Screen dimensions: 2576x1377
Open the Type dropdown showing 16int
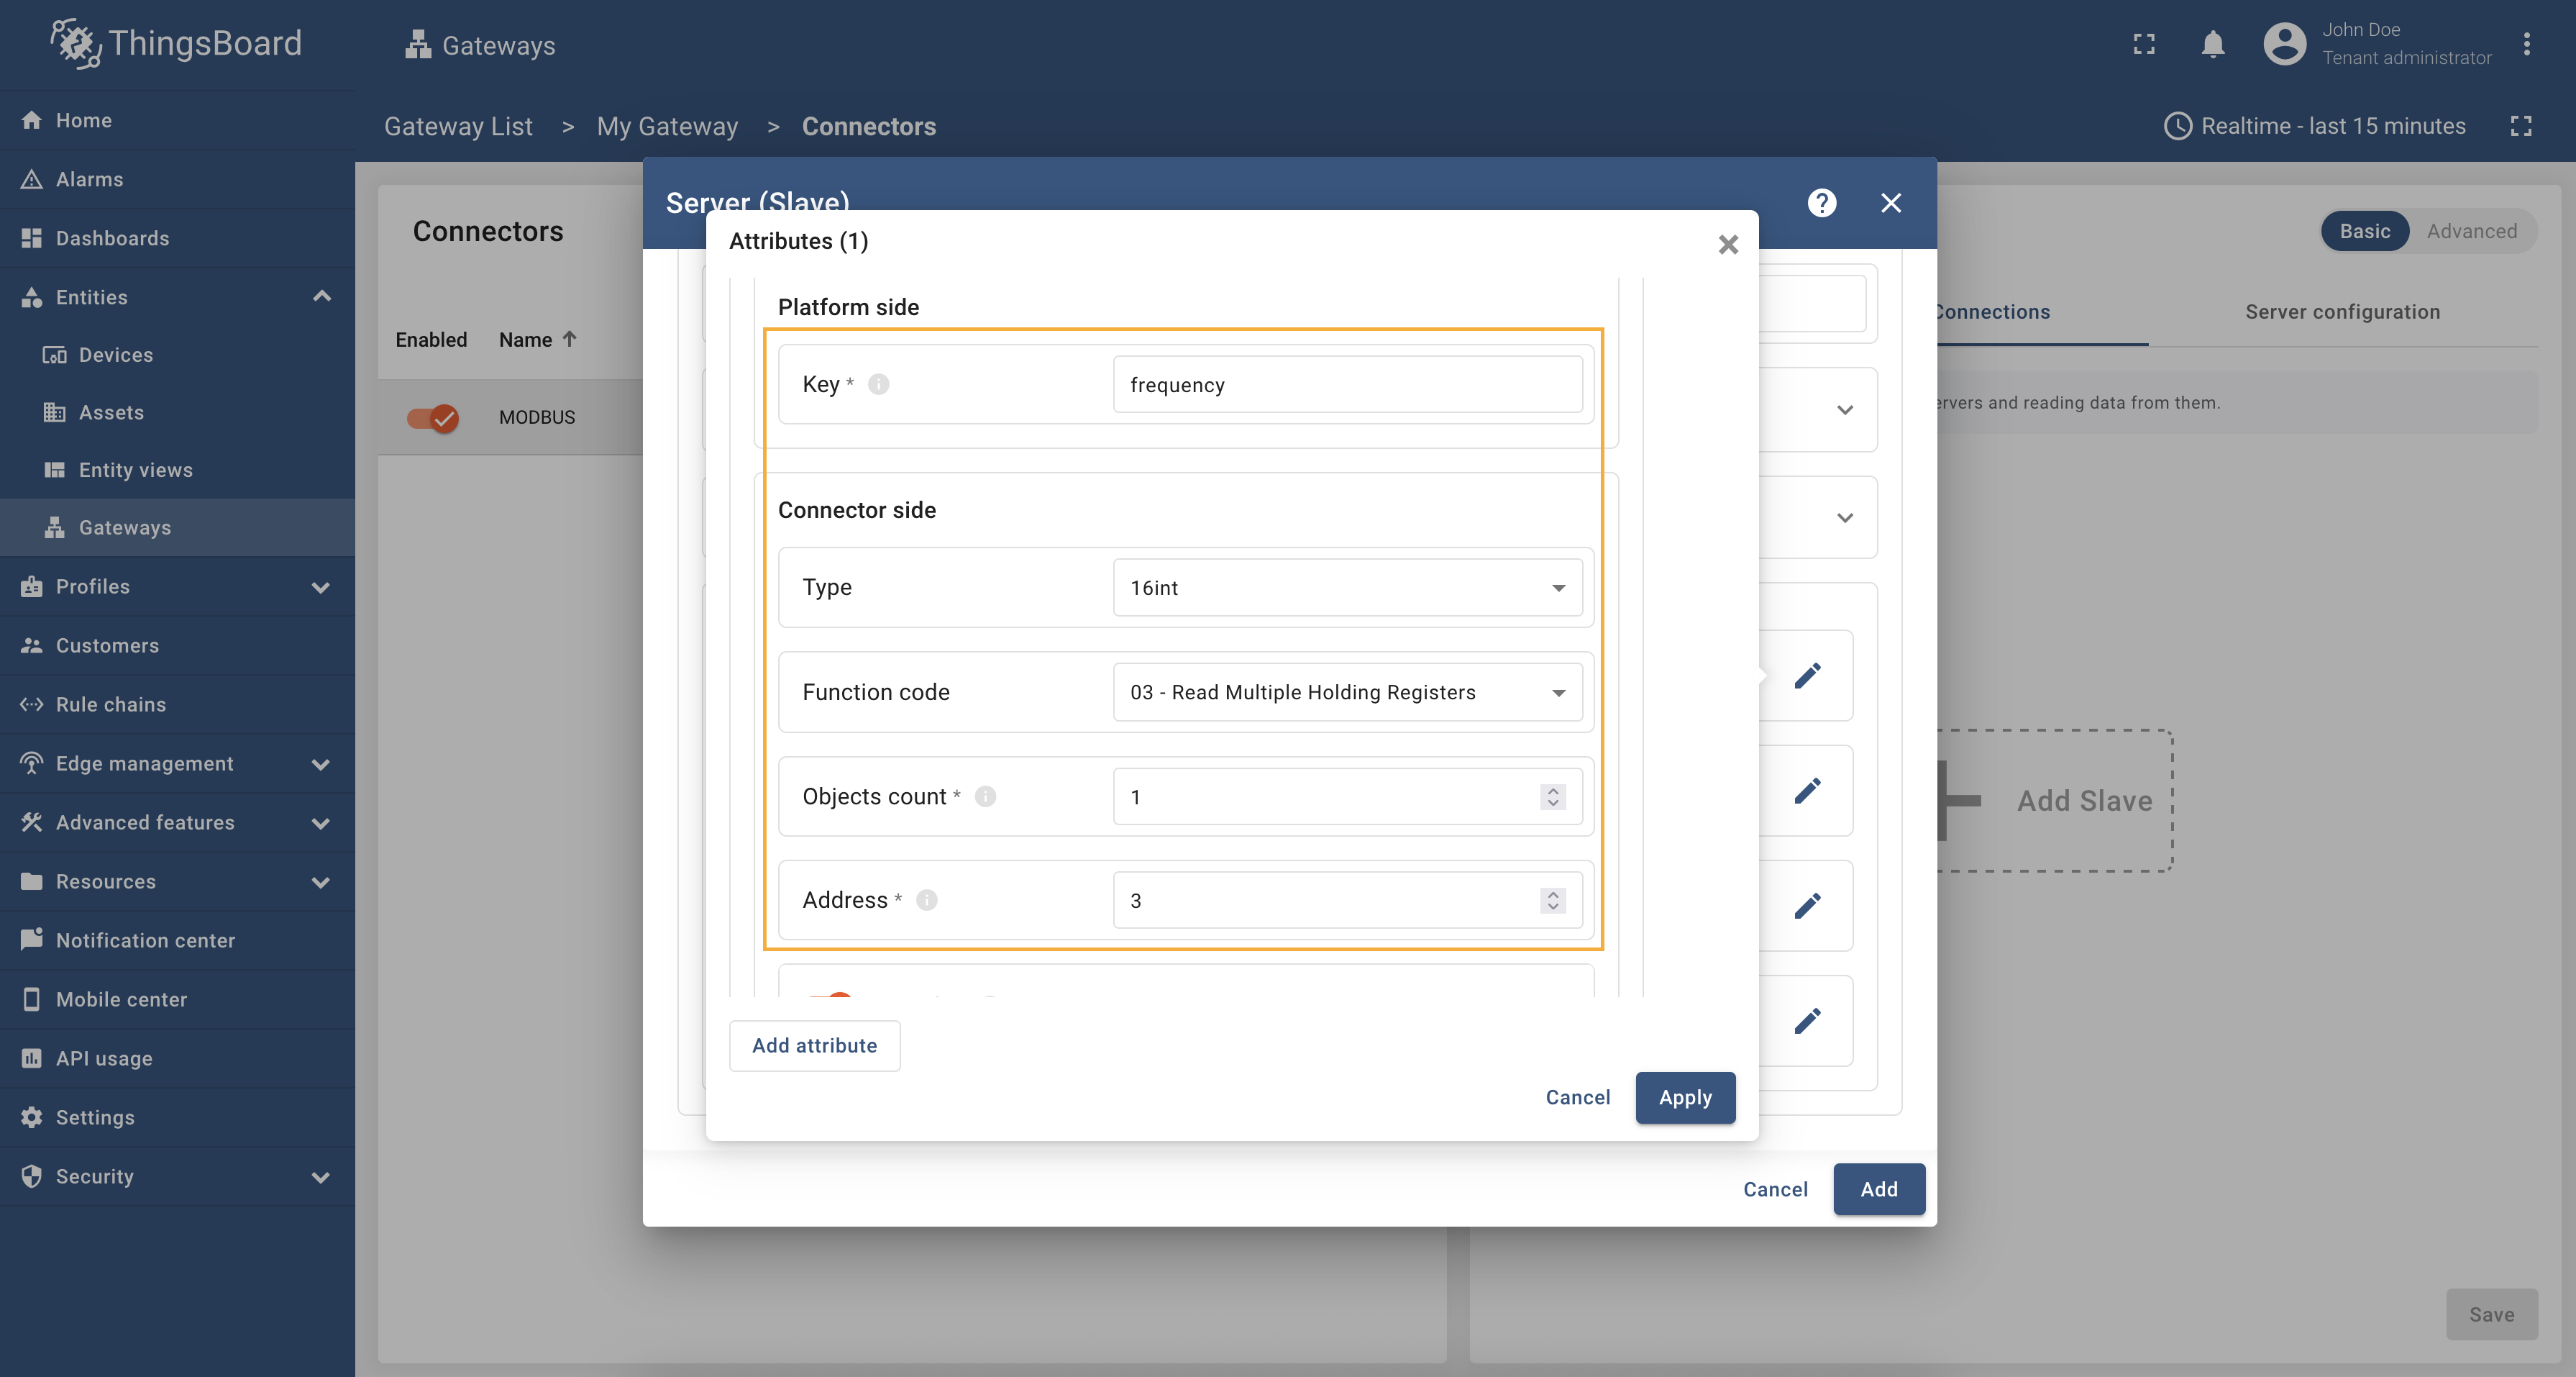(1346, 588)
